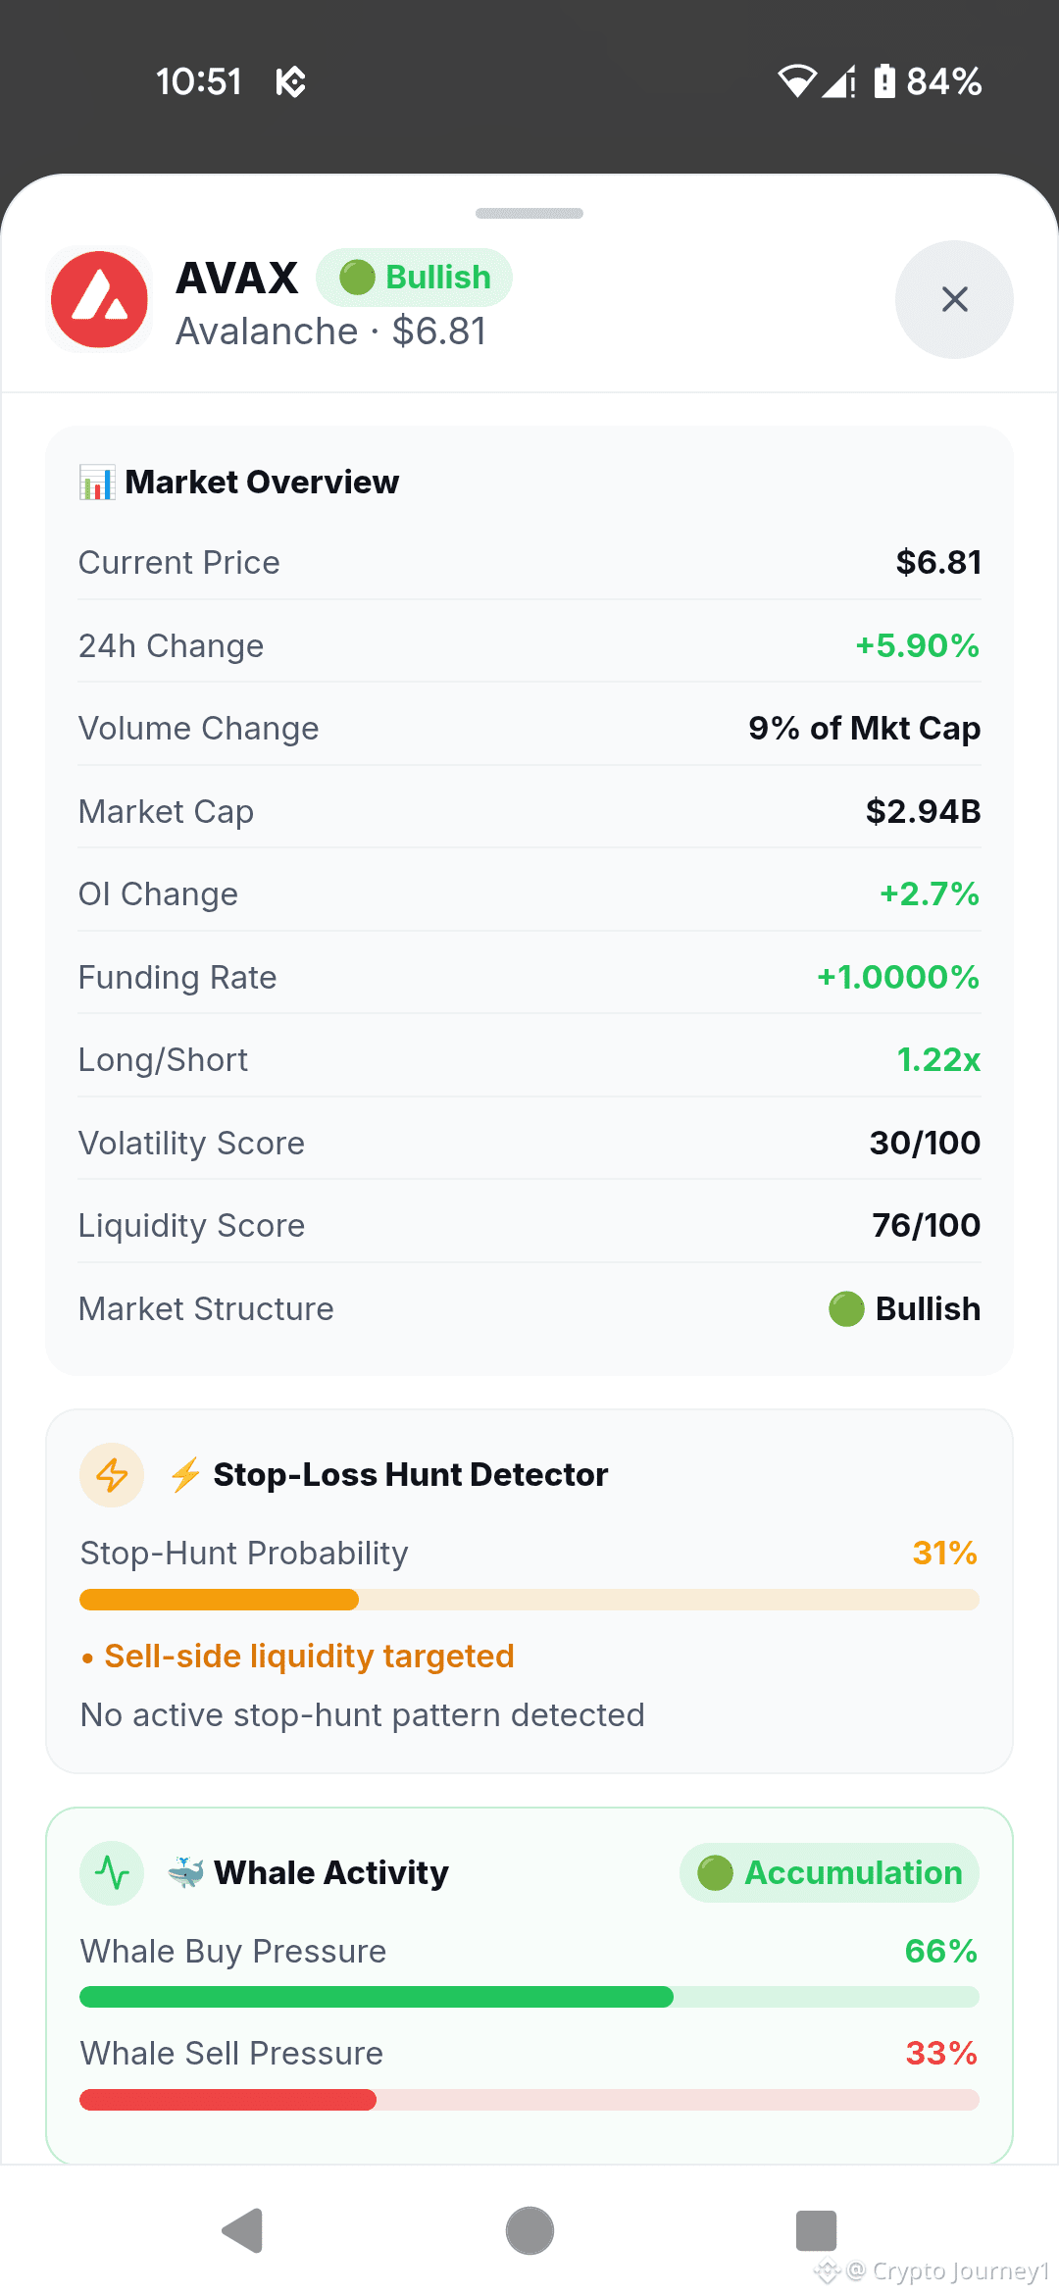Image resolution: width=1059 pixels, height=2295 pixels.
Task: Select the Funding Rate row
Action: [529, 977]
